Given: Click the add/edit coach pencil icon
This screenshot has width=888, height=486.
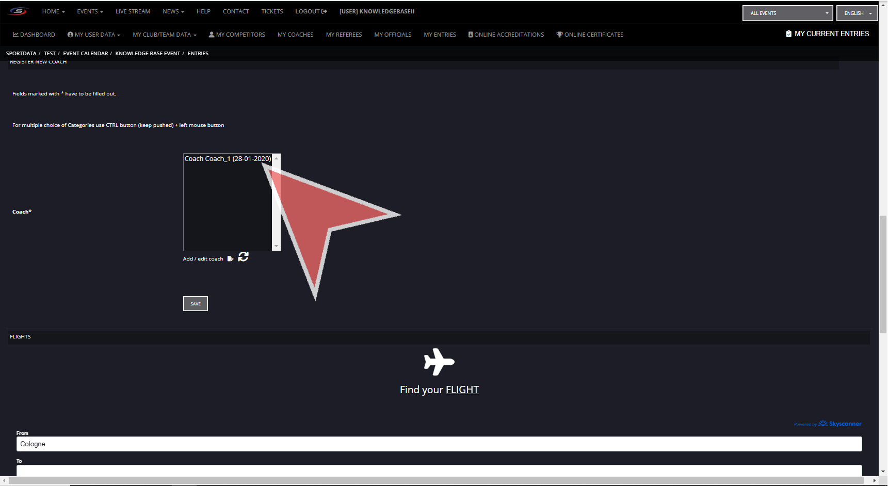Looking at the screenshot, I should point(230,259).
